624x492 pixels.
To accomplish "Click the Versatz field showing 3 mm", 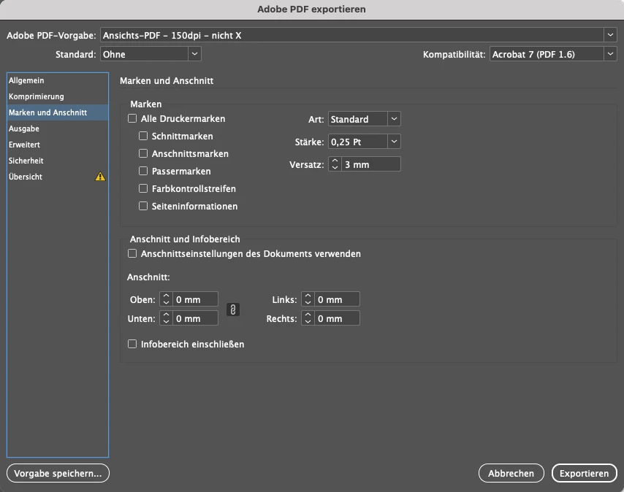I will pyautogui.click(x=371, y=164).
